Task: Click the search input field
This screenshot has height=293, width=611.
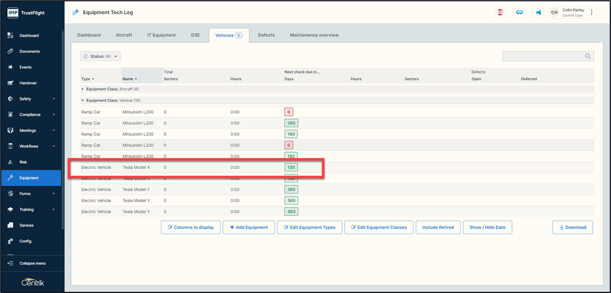Action: click(543, 56)
